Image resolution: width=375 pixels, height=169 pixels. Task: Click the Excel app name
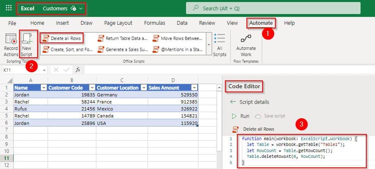click(x=28, y=8)
